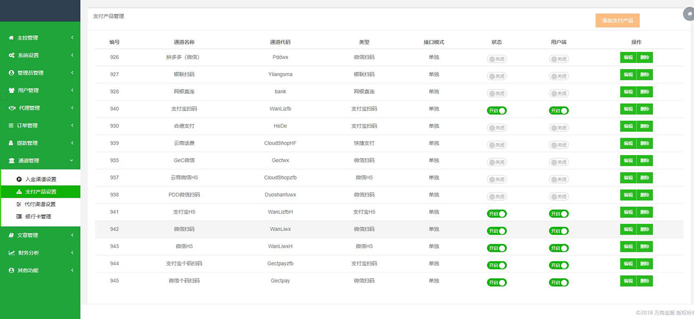Viewport: 694px width, 319px height.
Task: Click the bank icon beside 通道管理
Action: point(12,161)
